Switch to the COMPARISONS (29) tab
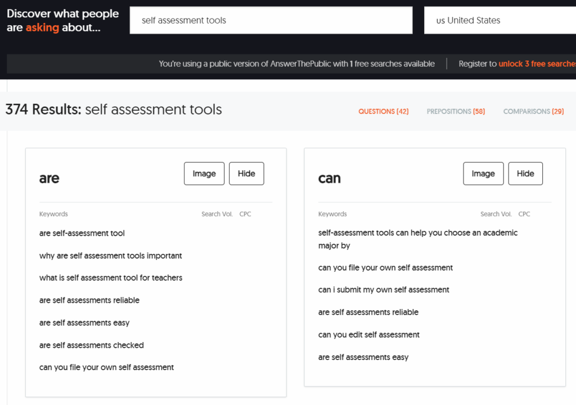Image resolution: width=576 pixels, height=405 pixels. (x=533, y=112)
